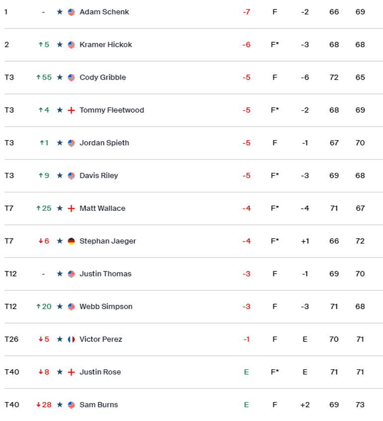This screenshot has height=421, width=383.
Task: Open Jordan Spieth player name link
Action: click(x=104, y=143)
